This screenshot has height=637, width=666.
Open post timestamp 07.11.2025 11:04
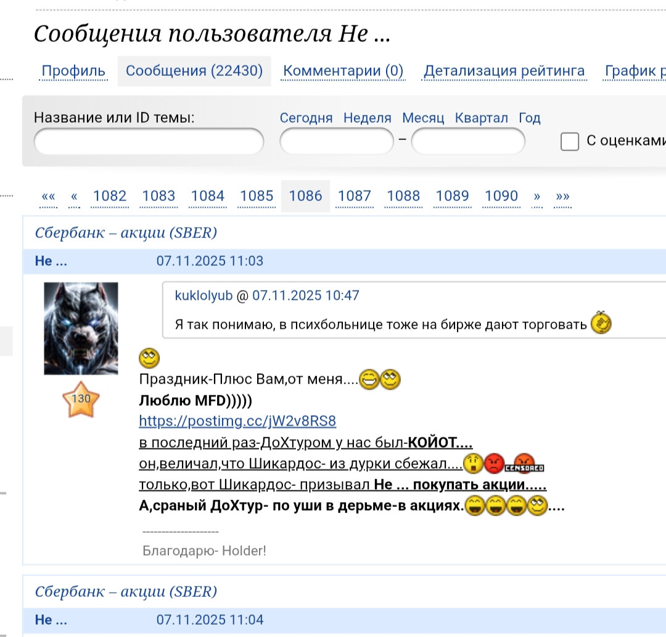[210, 620]
